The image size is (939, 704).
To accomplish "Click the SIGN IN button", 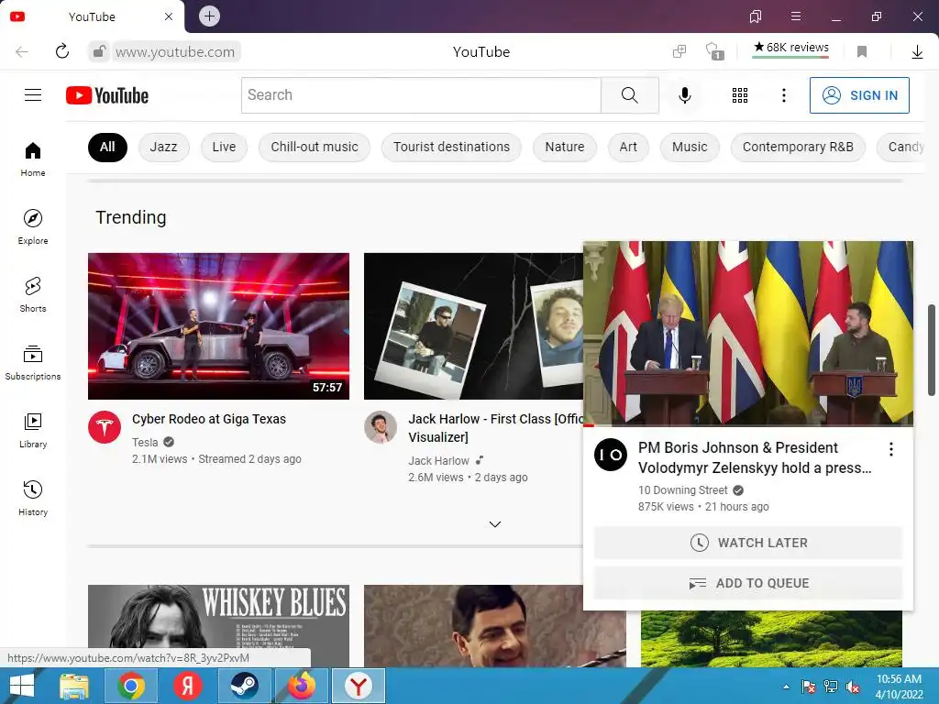I will [859, 95].
